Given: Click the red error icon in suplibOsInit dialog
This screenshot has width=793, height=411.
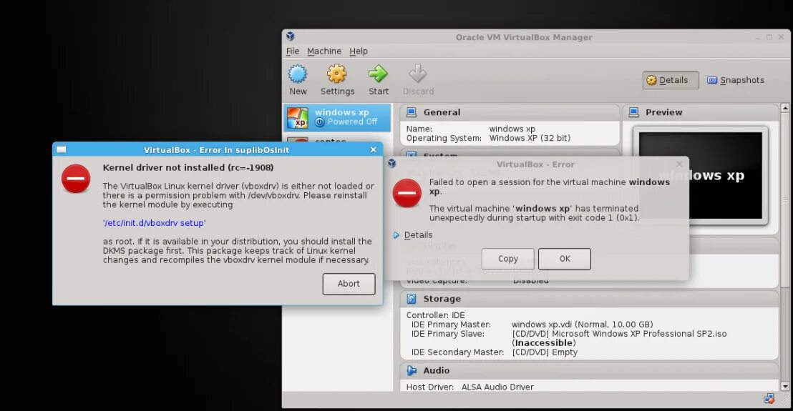Looking at the screenshot, I should tap(76, 179).
